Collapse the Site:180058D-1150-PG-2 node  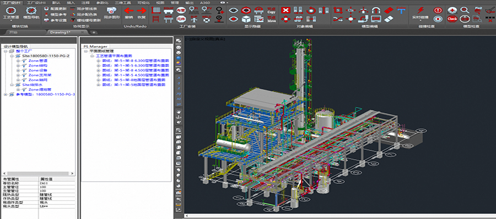click(12, 56)
